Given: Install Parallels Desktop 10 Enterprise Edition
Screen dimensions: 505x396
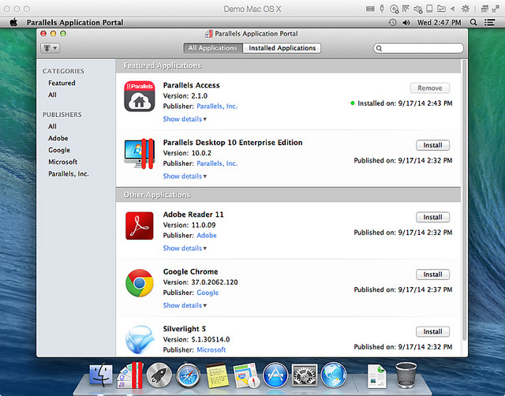Looking at the screenshot, I should pyautogui.click(x=432, y=145).
